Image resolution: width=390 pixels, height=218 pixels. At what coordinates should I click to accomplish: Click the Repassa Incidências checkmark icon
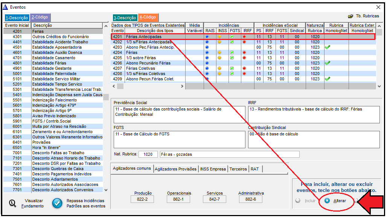pyautogui.click(x=57, y=203)
